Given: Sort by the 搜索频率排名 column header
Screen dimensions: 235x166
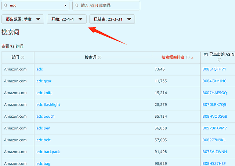Looking at the screenshot, I should click(x=173, y=57).
